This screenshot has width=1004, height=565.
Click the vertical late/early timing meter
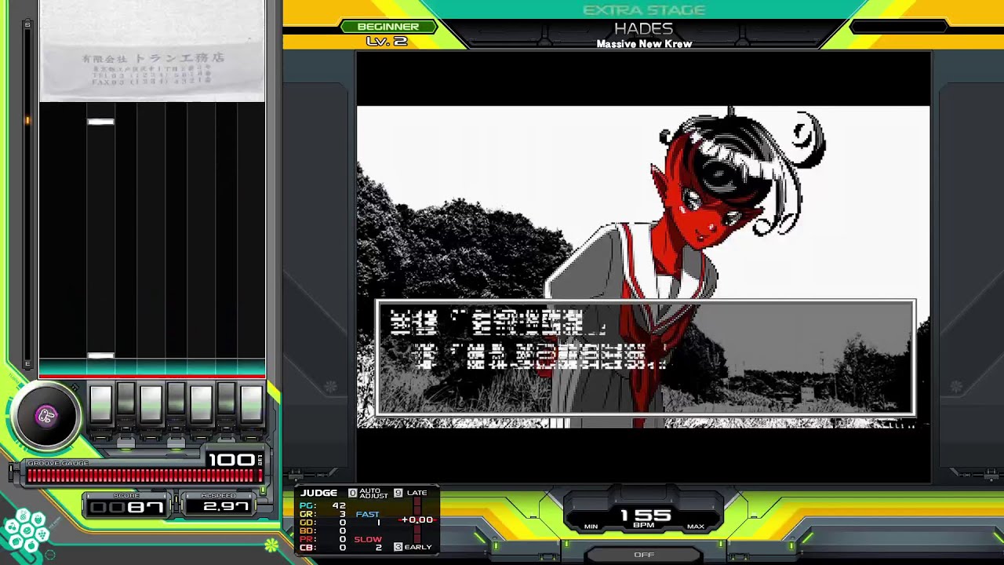(x=417, y=521)
